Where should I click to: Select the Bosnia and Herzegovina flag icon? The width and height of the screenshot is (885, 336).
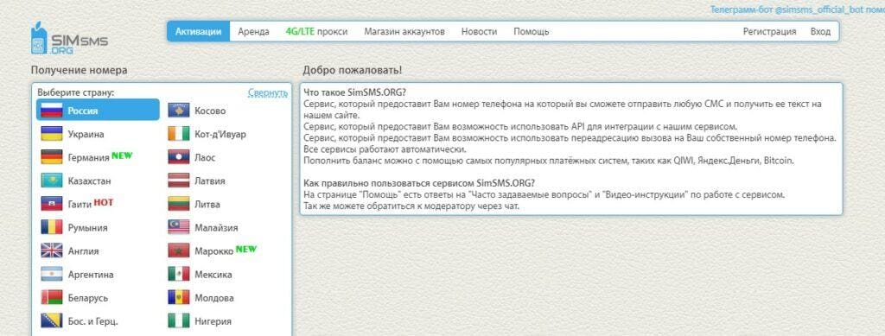(51, 321)
